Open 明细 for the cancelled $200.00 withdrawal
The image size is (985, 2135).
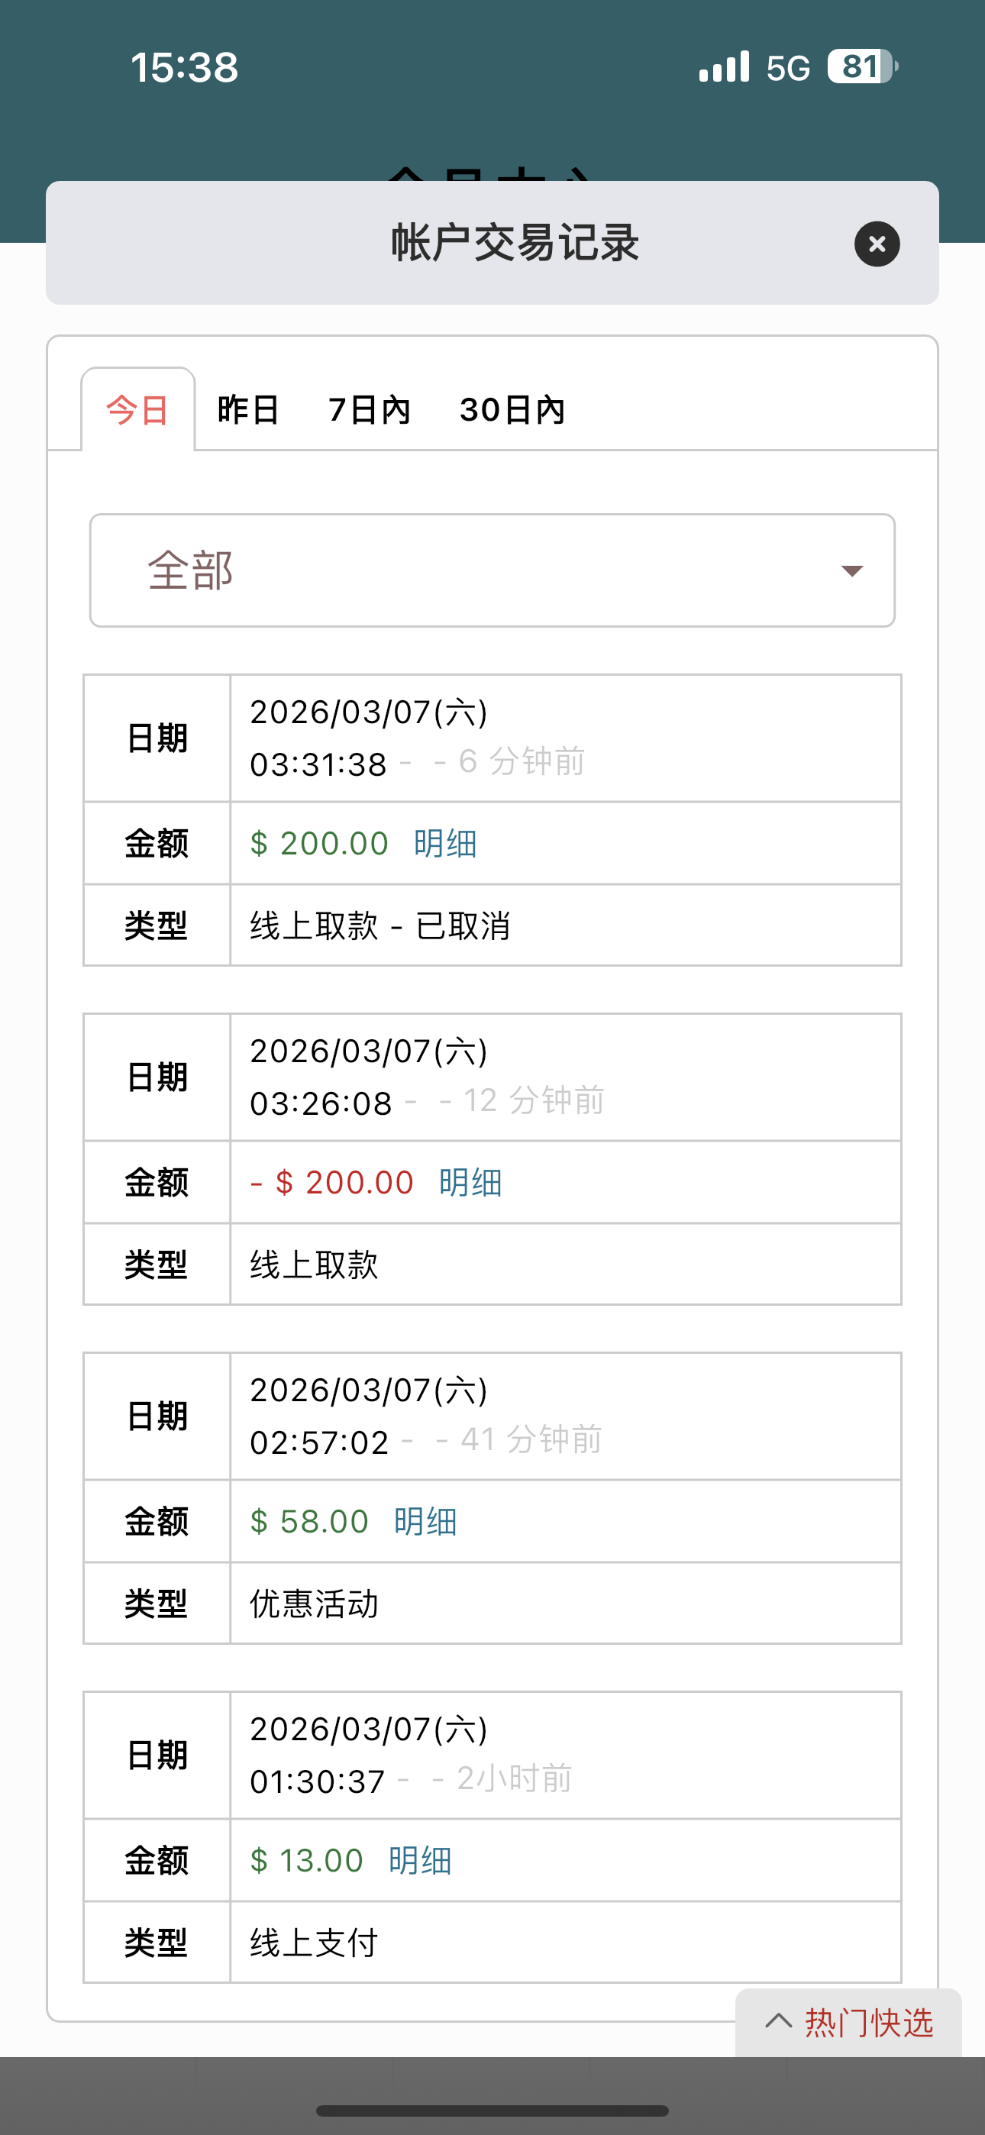pyautogui.click(x=445, y=844)
